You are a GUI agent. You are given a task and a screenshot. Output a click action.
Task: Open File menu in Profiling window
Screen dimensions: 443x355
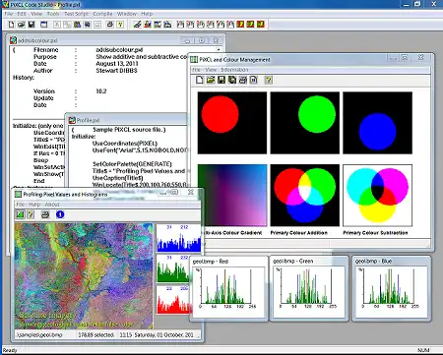pos(21,205)
